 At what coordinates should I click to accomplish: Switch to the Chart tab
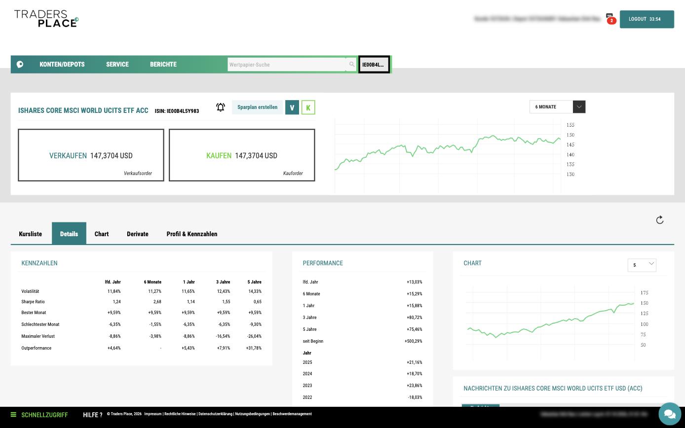point(102,234)
